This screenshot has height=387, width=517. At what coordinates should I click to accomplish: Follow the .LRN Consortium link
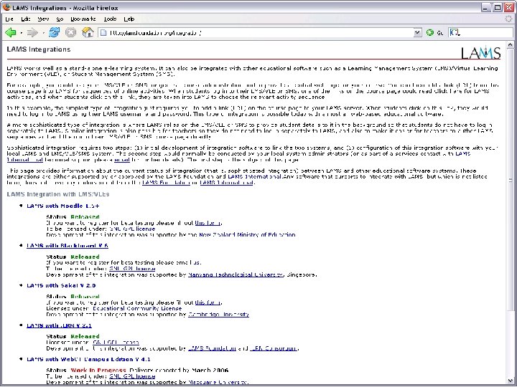273,348
